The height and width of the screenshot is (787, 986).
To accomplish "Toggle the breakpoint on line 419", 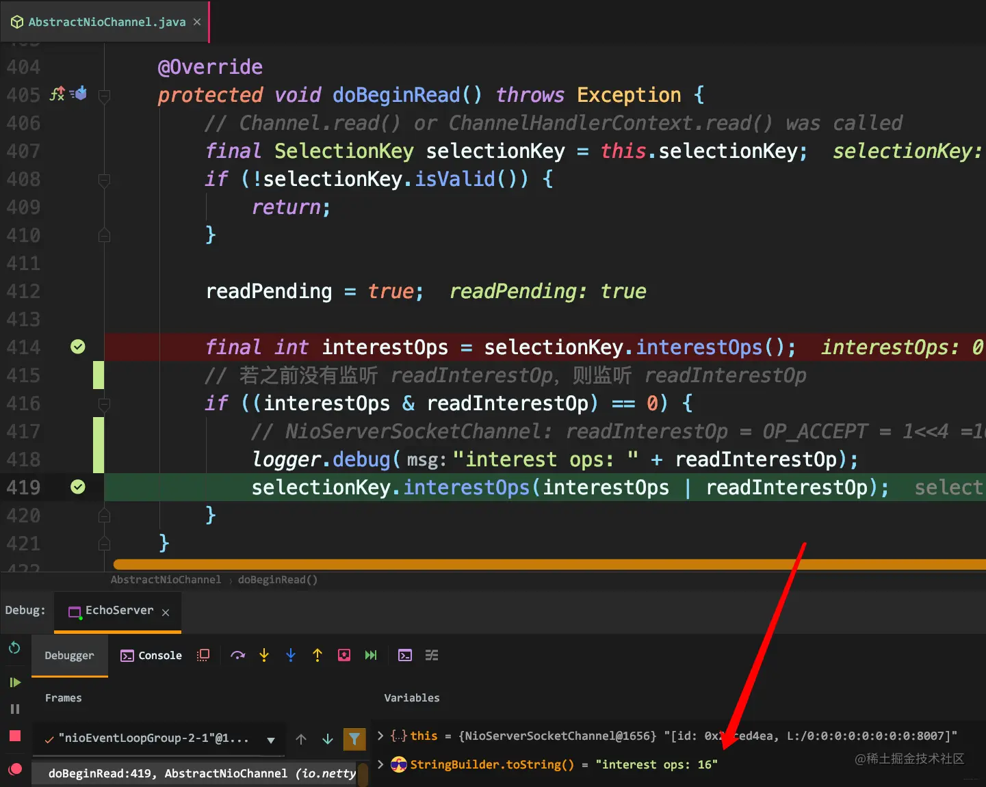I will pyautogui.click(x=78, y=487).
